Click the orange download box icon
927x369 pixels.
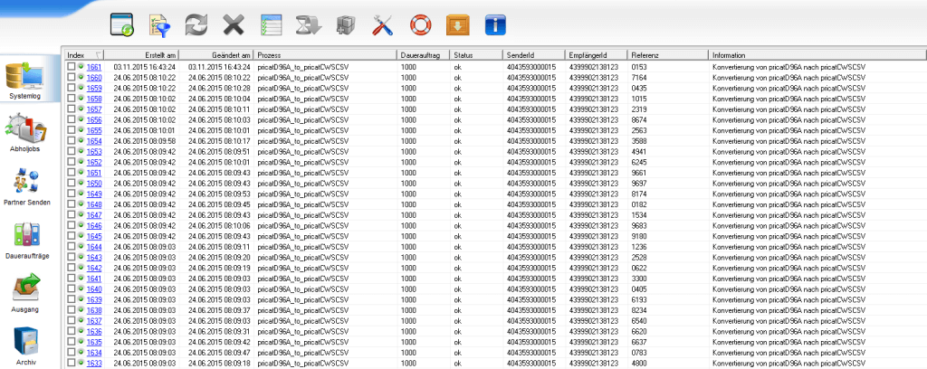point(457,24)
